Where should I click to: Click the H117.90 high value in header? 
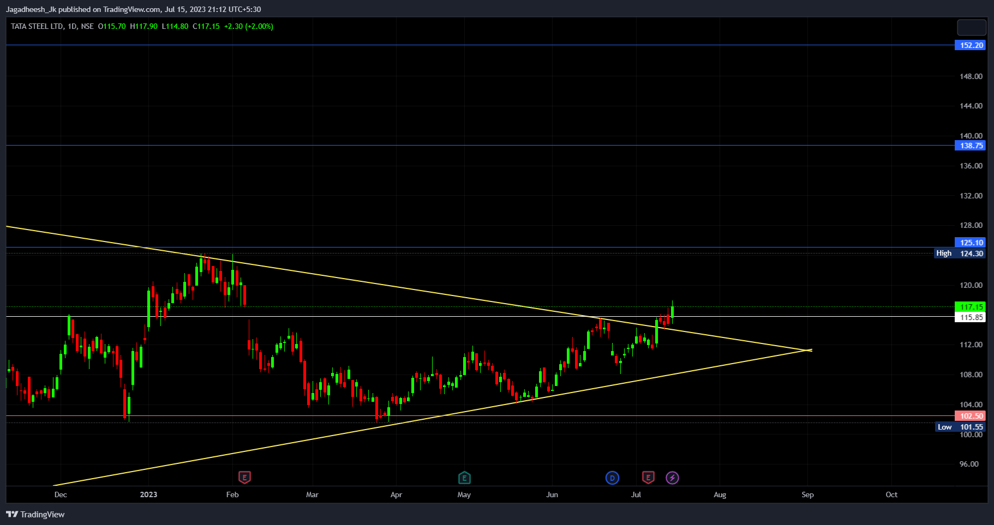(x=143, y=26)
